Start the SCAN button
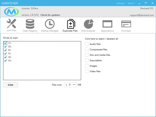The height and width of the screenshot is (117, 156). (x=10, y=85)
